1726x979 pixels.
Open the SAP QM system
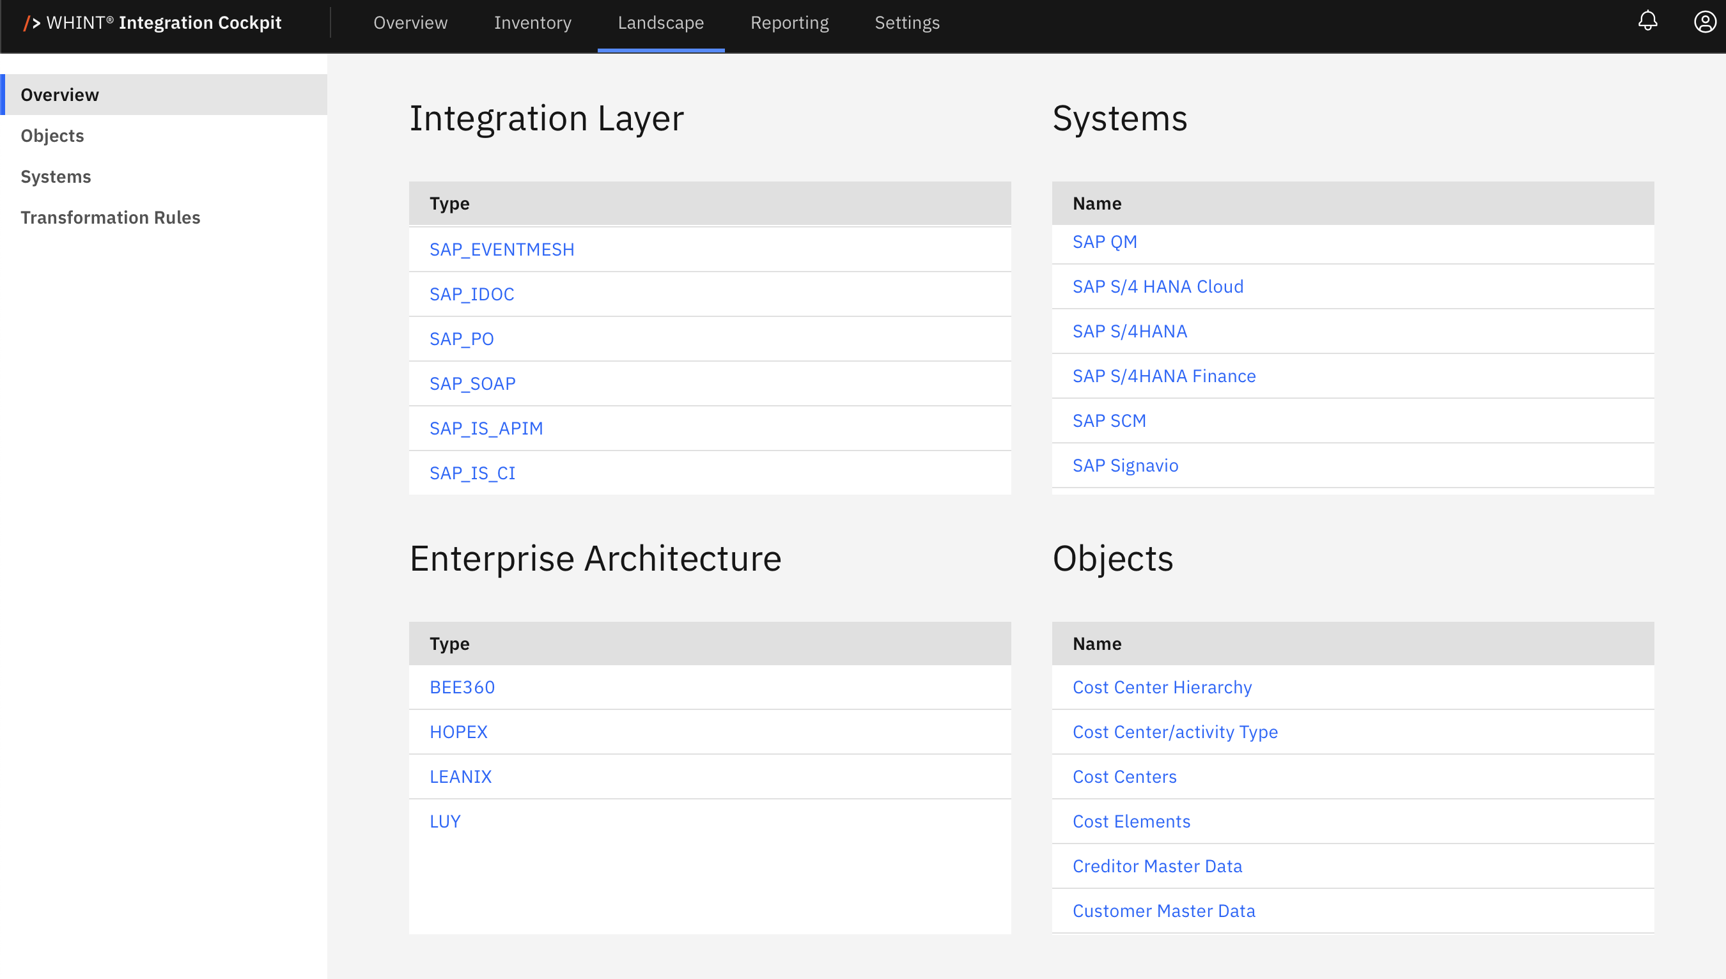[1105, 242]
